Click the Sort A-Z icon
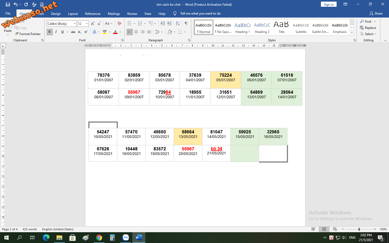 tap(178, 23)
